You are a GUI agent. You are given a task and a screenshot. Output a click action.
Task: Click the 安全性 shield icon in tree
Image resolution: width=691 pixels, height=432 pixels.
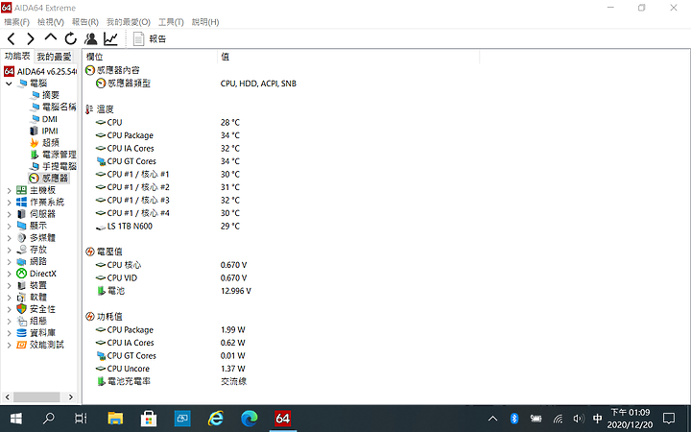(x=21, y=309)
